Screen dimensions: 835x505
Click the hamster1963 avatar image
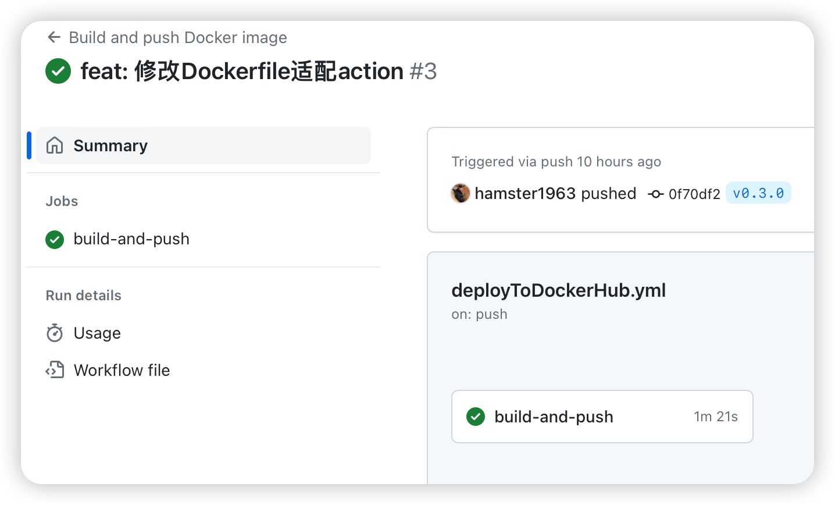coord(461,193)
